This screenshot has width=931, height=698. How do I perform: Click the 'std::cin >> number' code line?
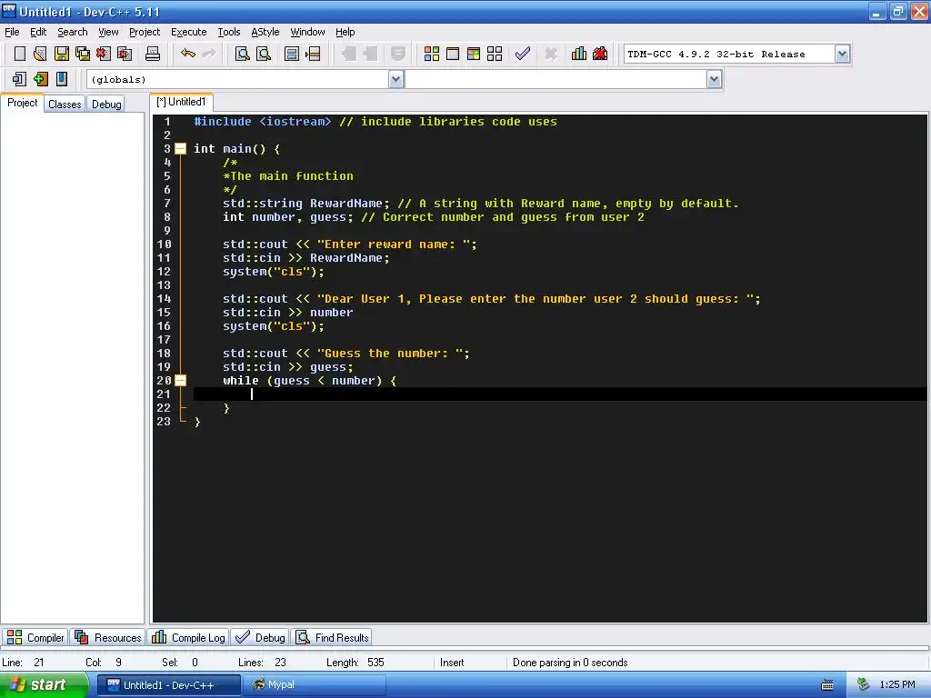288,313
